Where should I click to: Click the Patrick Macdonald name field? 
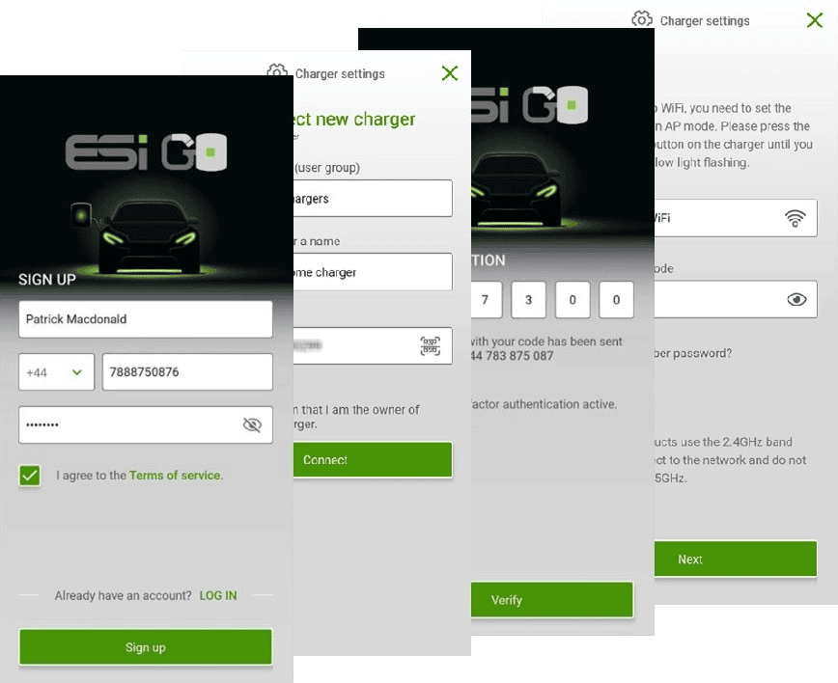tap(146, 318)
